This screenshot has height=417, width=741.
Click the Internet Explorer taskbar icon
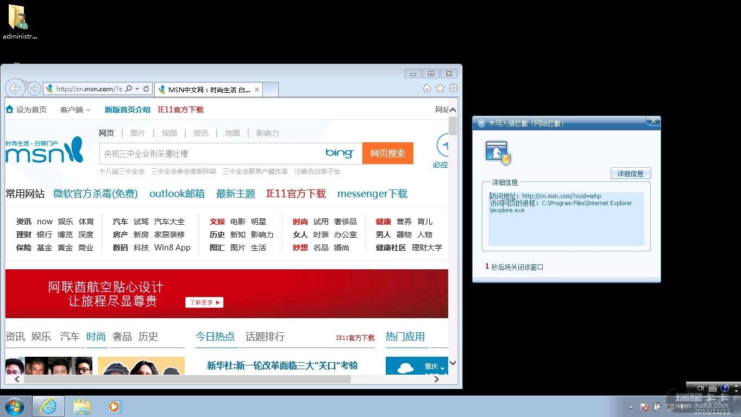tap(48, 406)
